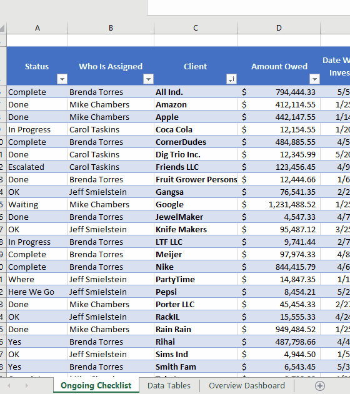Screen dimensions: 350x394
Task: Select column C header
Action: click(196, 28)
